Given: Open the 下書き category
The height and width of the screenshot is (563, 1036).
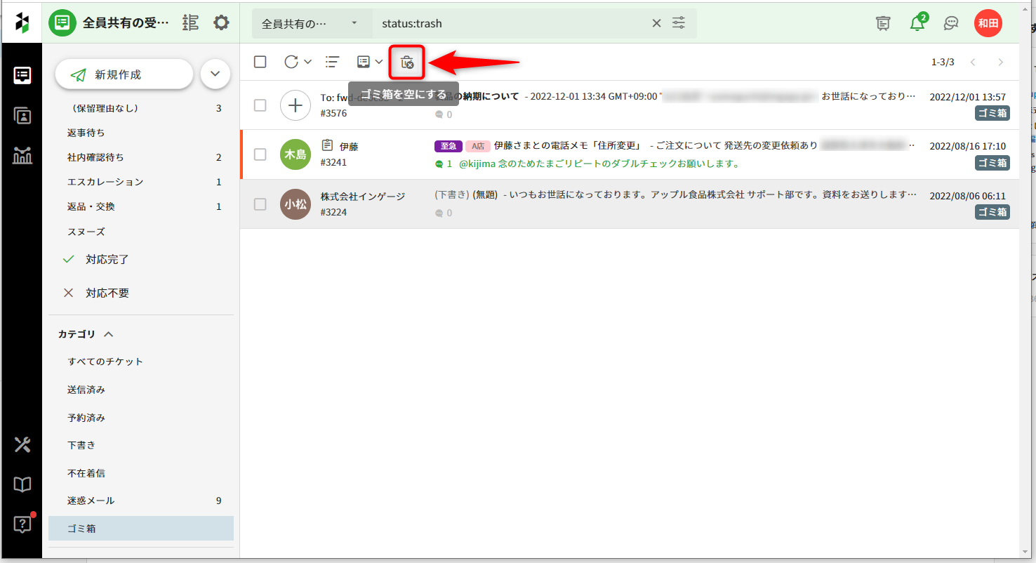Looking at the screenshot, I should 81,445.
